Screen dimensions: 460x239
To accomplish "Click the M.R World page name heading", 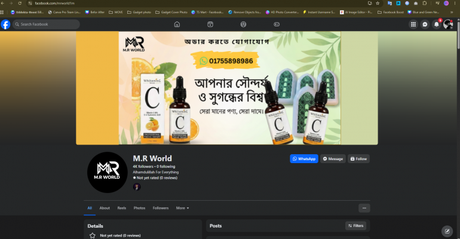I will (152, 158).
